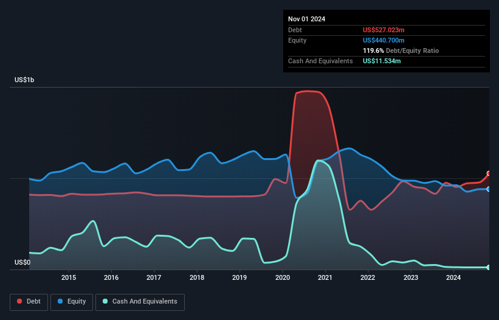Image resolution: width=499 pixels, height=320 pixels.
Task: Toggle the Debt series in the legend
Action: (x=29, y=302)
